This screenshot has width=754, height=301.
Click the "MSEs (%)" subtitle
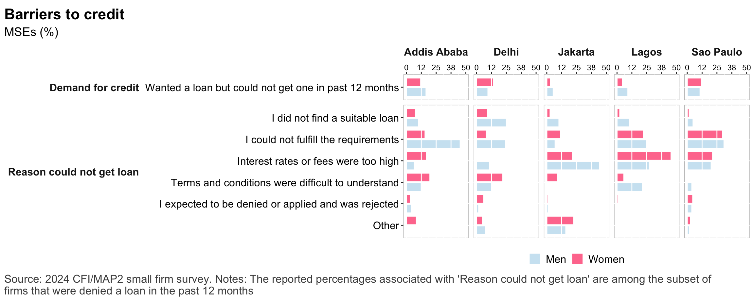tap(31, 32)
